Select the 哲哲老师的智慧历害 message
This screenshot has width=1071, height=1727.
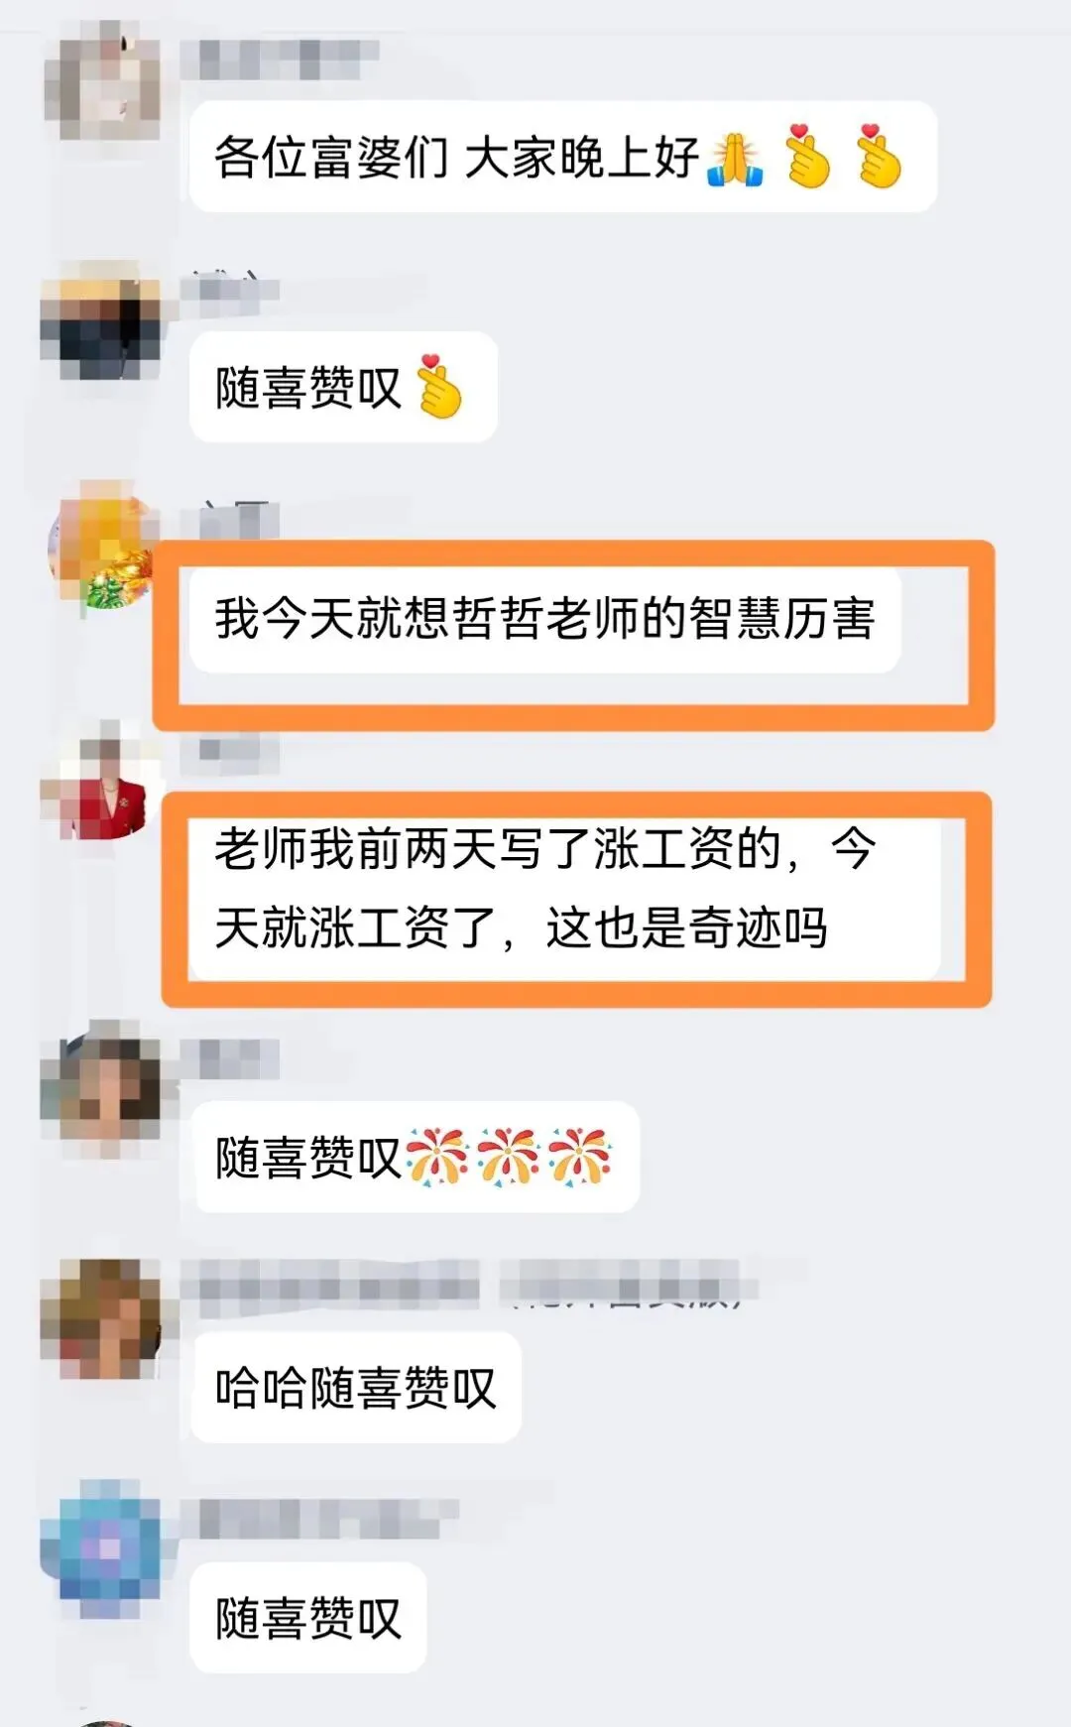click(x=545, y=618)
